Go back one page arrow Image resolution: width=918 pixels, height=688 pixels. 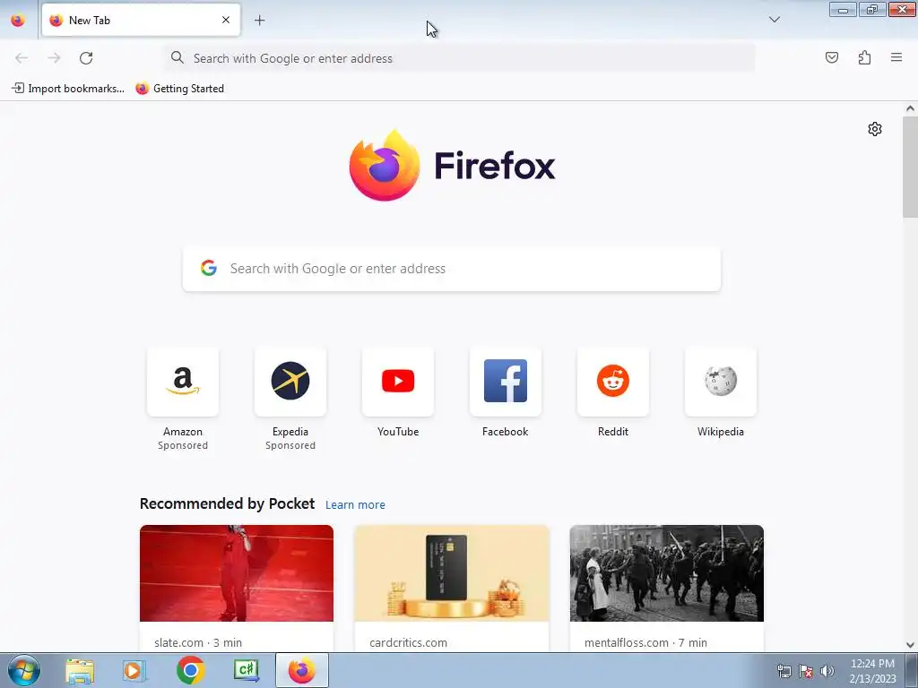click(x=22, y=58)
